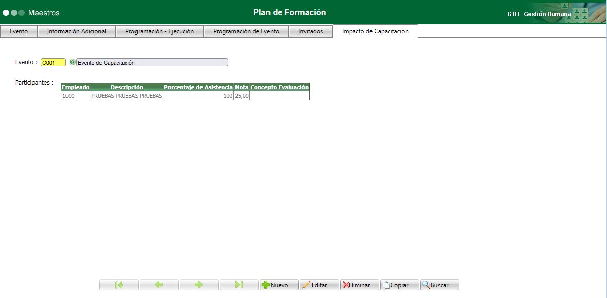This screenshot has height=298, width=607.
Task: Click the Copiar button
Action: 399,285
